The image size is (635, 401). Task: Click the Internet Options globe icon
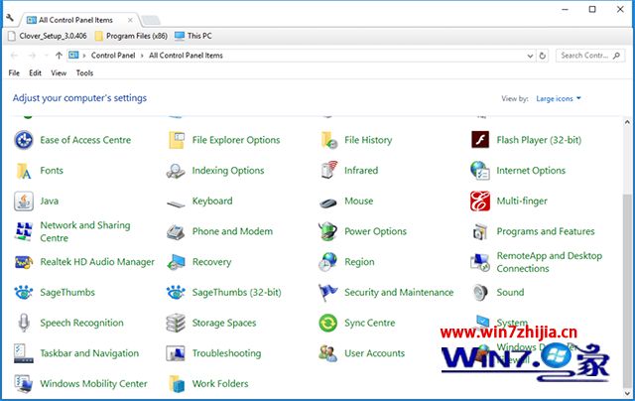480,171
